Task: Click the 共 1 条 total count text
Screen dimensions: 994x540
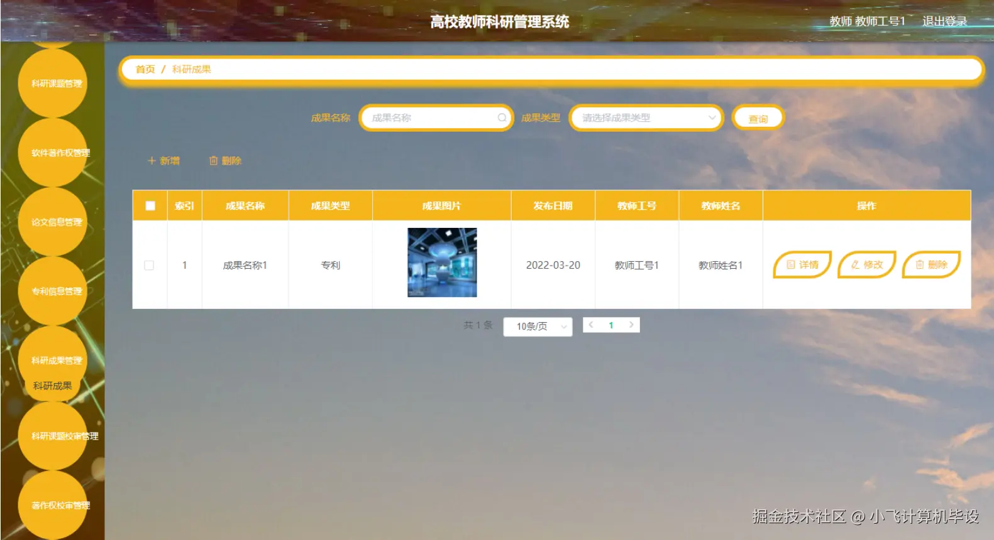Action: coord(478,325)
